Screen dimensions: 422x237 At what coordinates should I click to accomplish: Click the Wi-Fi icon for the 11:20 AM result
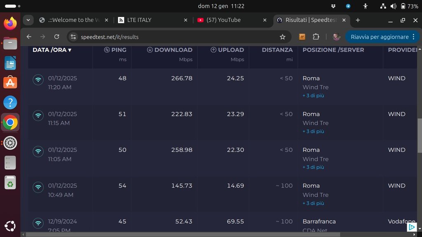tap(38, 80)
